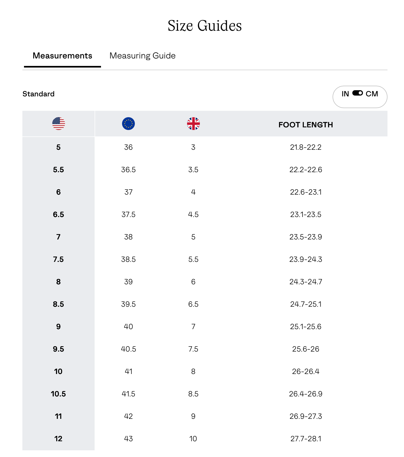
Task: Select US size 7.5 row header
Action: pos(58,259)
